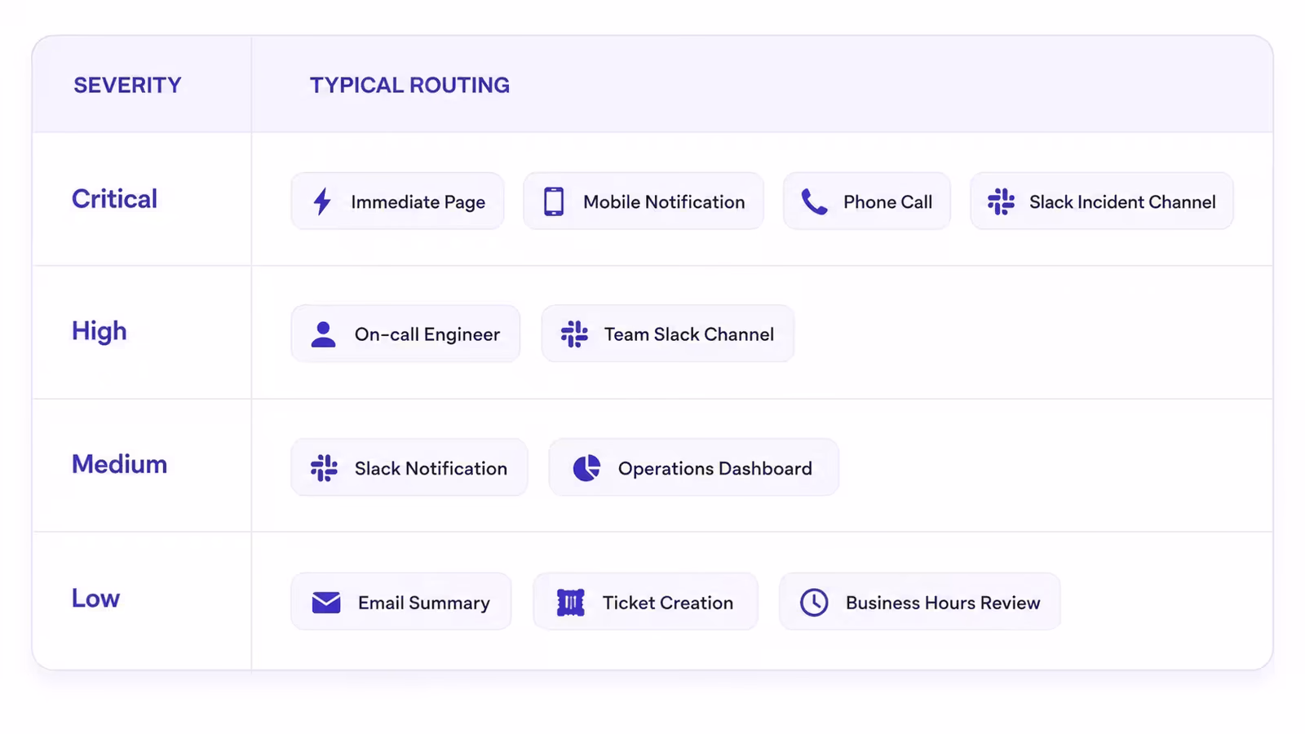Click the ticket icon for Ticket Creation
The height and width of the screenshot is (734, 1305).
pos(571,603)
